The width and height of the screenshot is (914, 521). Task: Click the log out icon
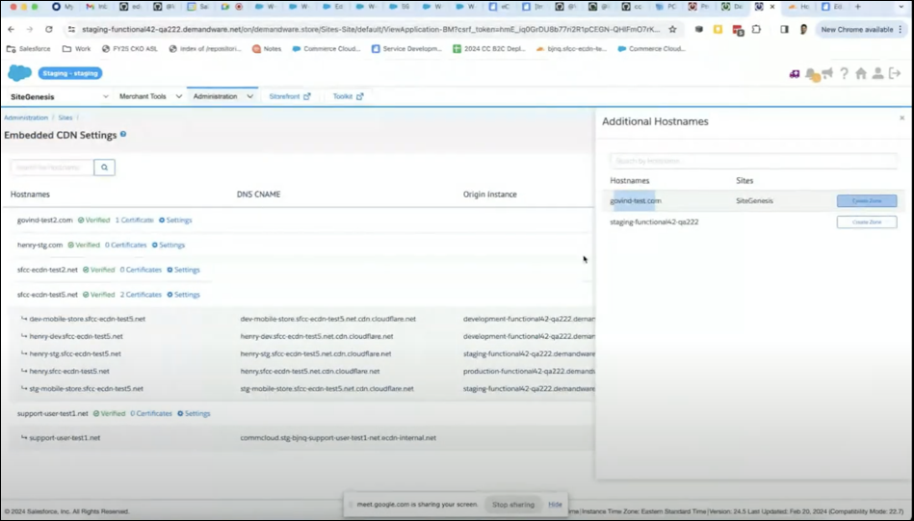895,73
